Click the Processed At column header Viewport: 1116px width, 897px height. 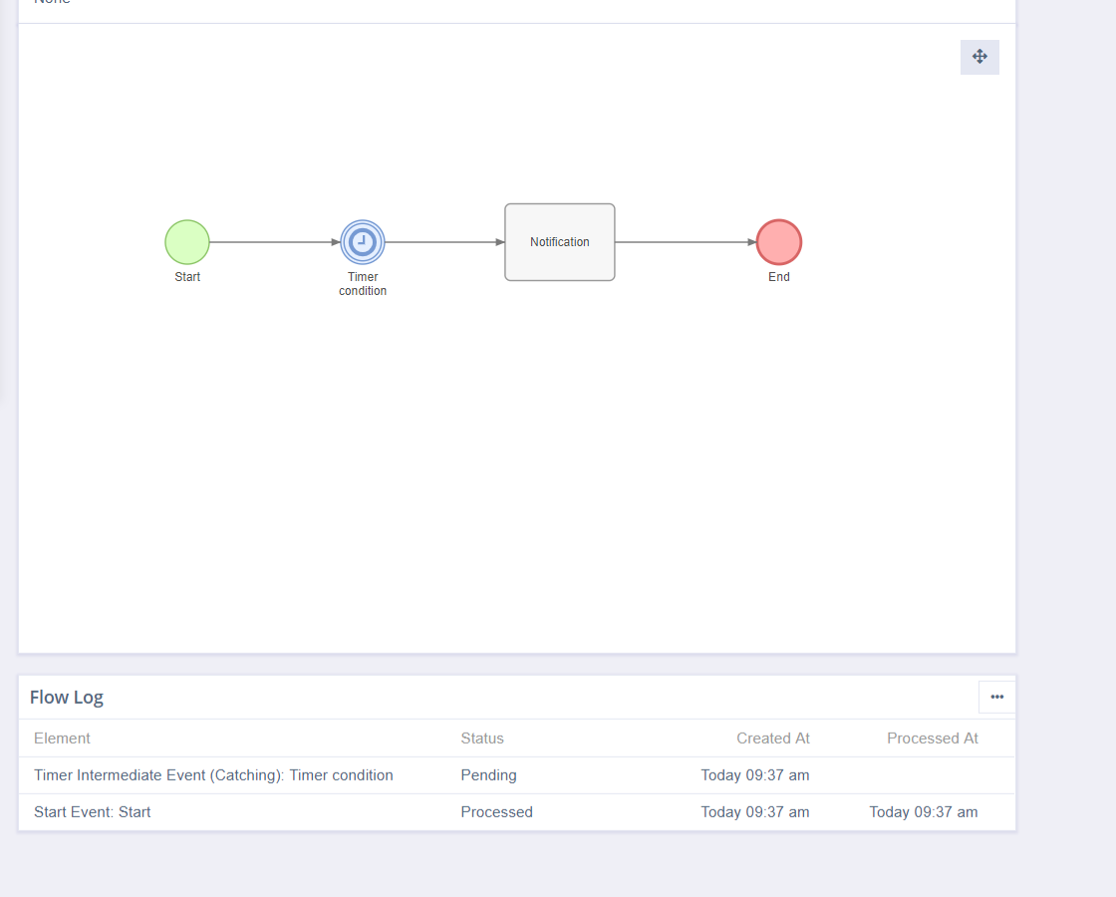[932, 739]
